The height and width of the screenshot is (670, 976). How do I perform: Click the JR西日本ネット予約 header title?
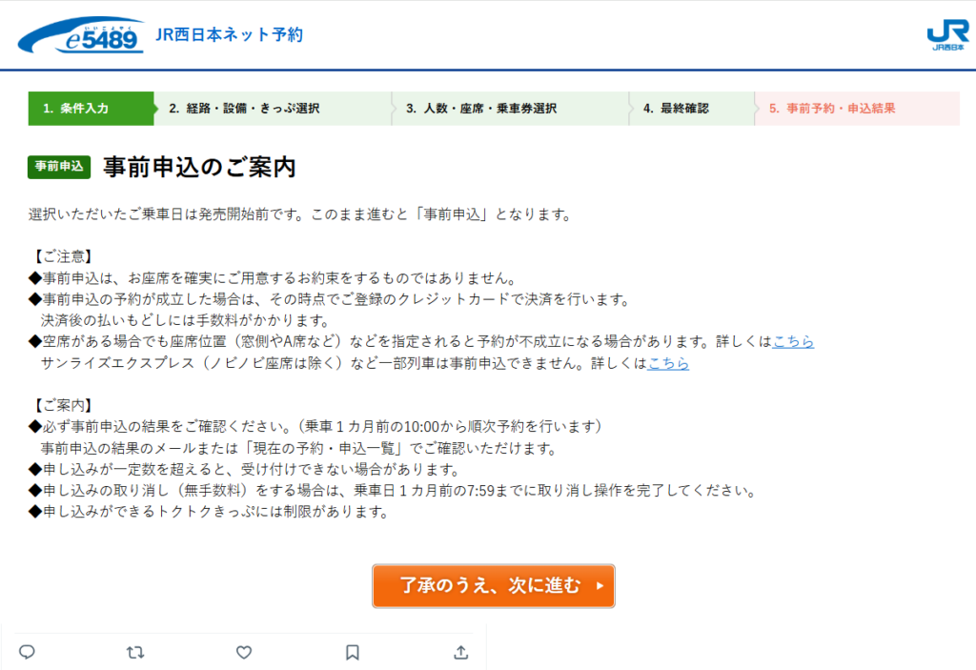(229, 35)
